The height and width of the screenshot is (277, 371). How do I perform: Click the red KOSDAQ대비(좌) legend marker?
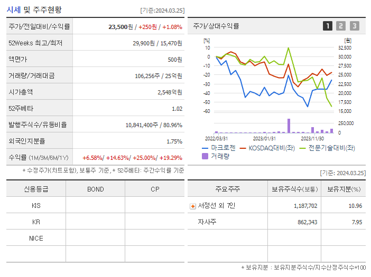(243, 148)
